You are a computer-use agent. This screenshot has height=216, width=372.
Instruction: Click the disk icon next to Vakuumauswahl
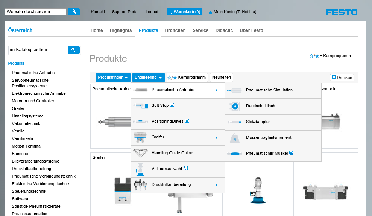coord(186,168)
